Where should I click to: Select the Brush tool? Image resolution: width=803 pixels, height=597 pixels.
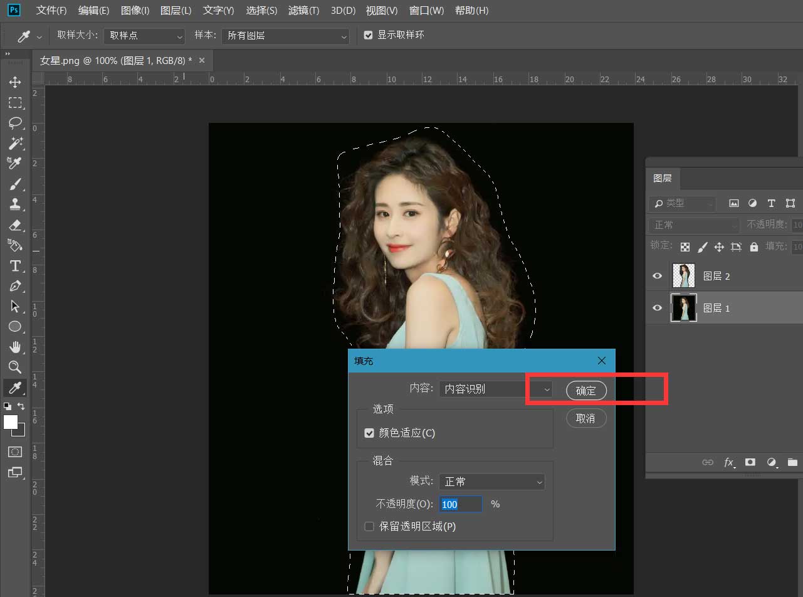(15, 184)
